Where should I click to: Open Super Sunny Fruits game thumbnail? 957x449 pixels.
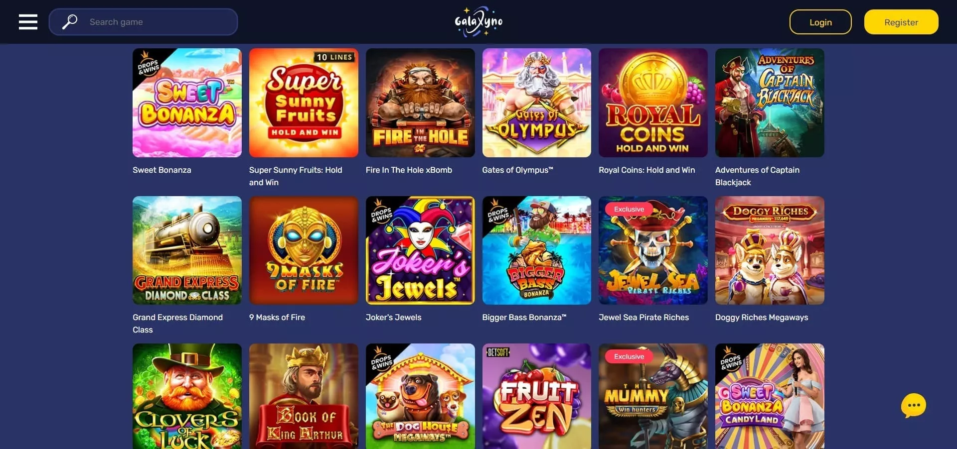click(304, 103)
